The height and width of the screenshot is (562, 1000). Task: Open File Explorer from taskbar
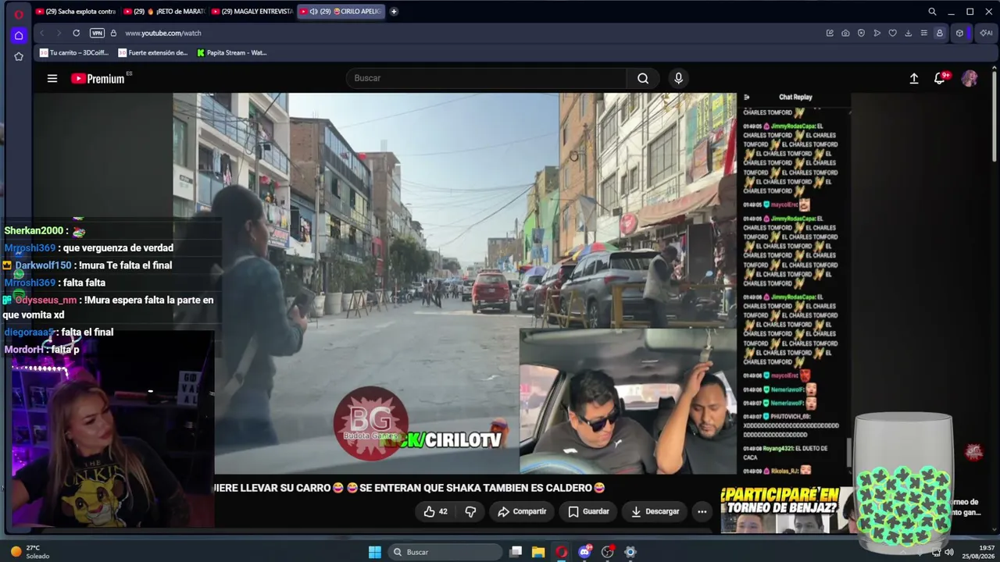[538, 552]
